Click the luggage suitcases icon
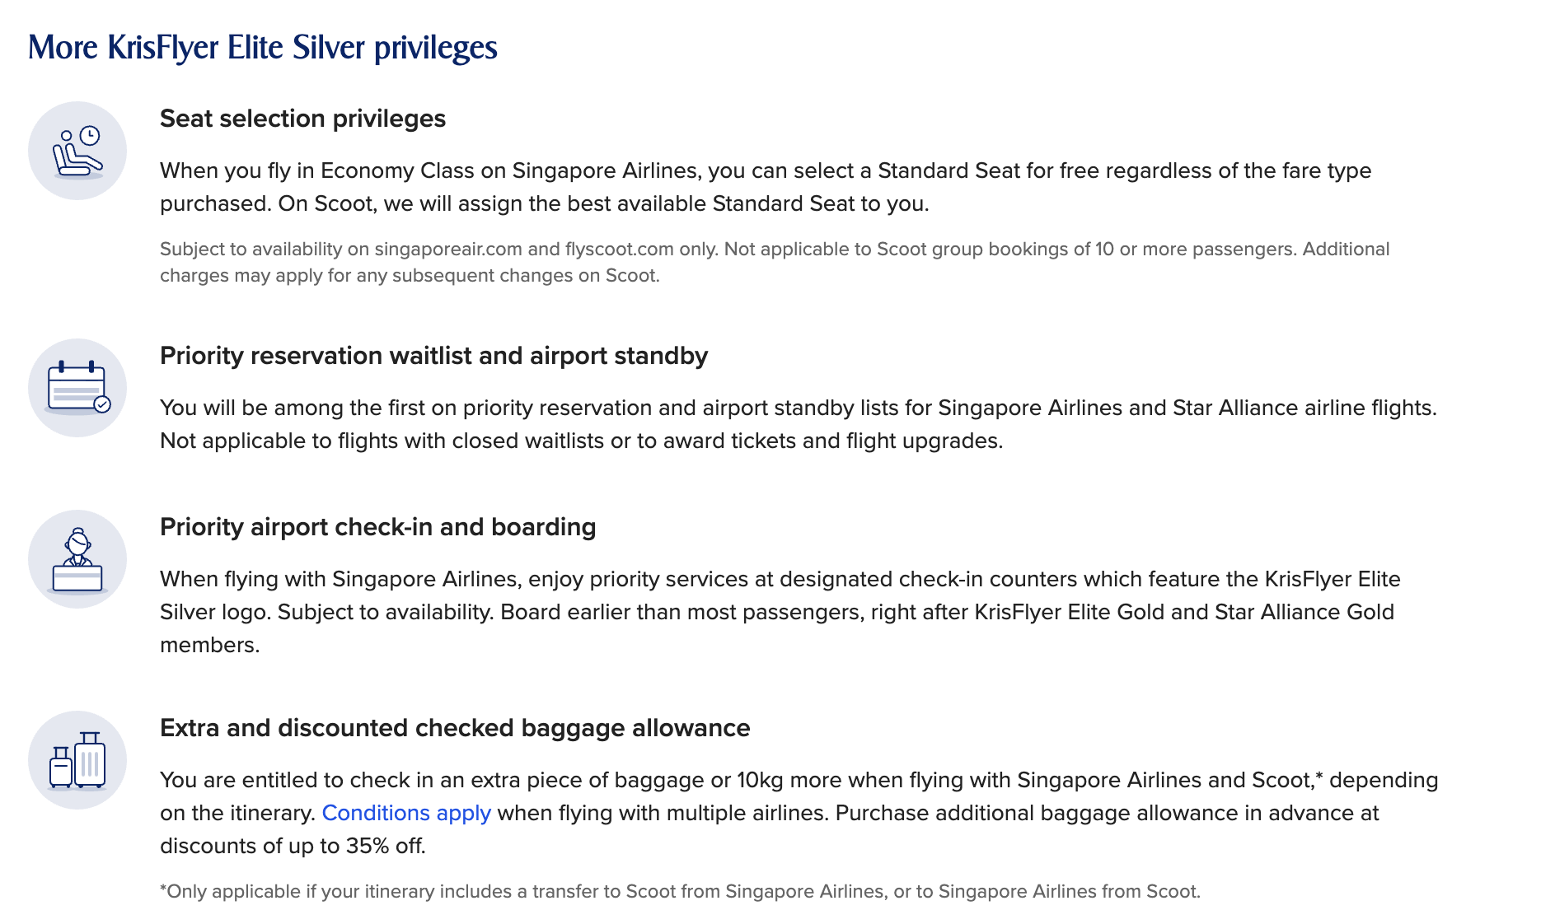This screenshot has height=924, width=1541. [x=77, y=760]
